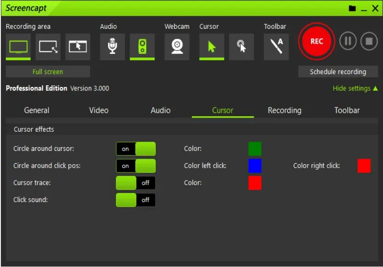The height and width of the screenshot is (267, 383).
Task: Click the Version 3.000 text
Action: (90, 88)
